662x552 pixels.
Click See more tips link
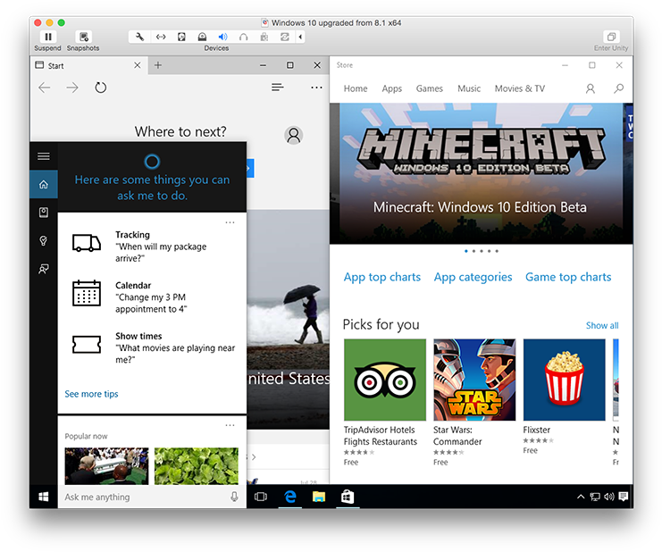92,394
